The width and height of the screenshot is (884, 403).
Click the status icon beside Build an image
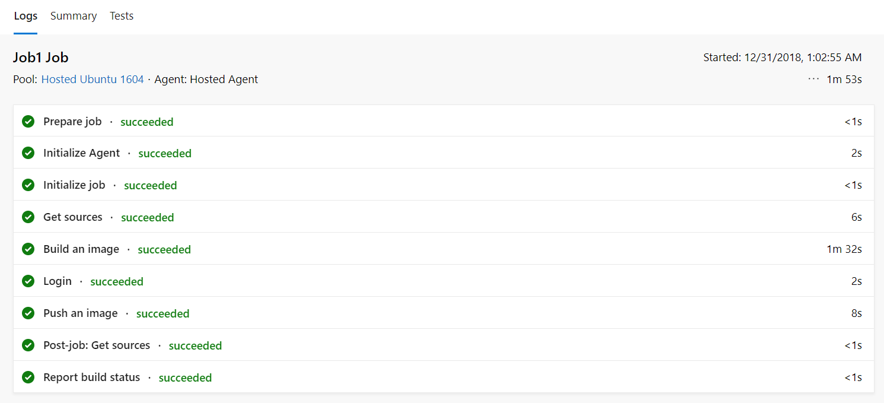pyautogui.click(x=28, y=249)
